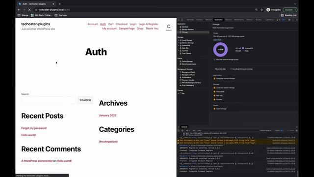Open the Edit Pad - Online bookmark

pos(41,15)
